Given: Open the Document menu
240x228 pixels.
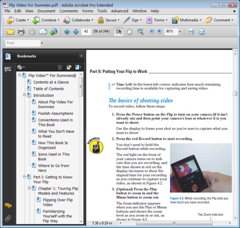Looking at the screenshot, I should click(46, 11).
